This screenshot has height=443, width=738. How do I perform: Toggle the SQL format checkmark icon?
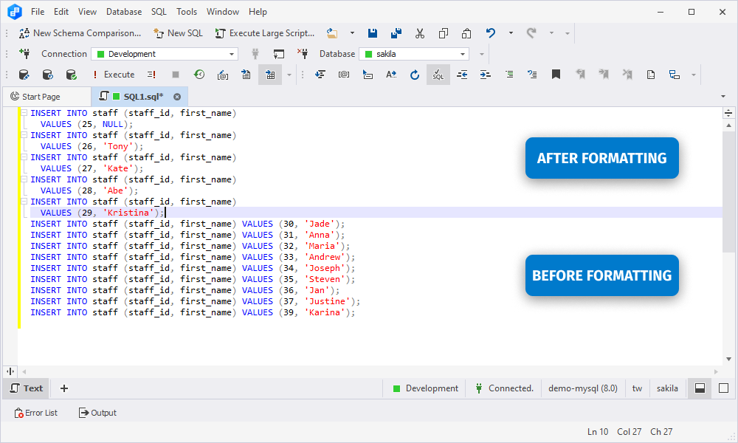click(438, 75)
